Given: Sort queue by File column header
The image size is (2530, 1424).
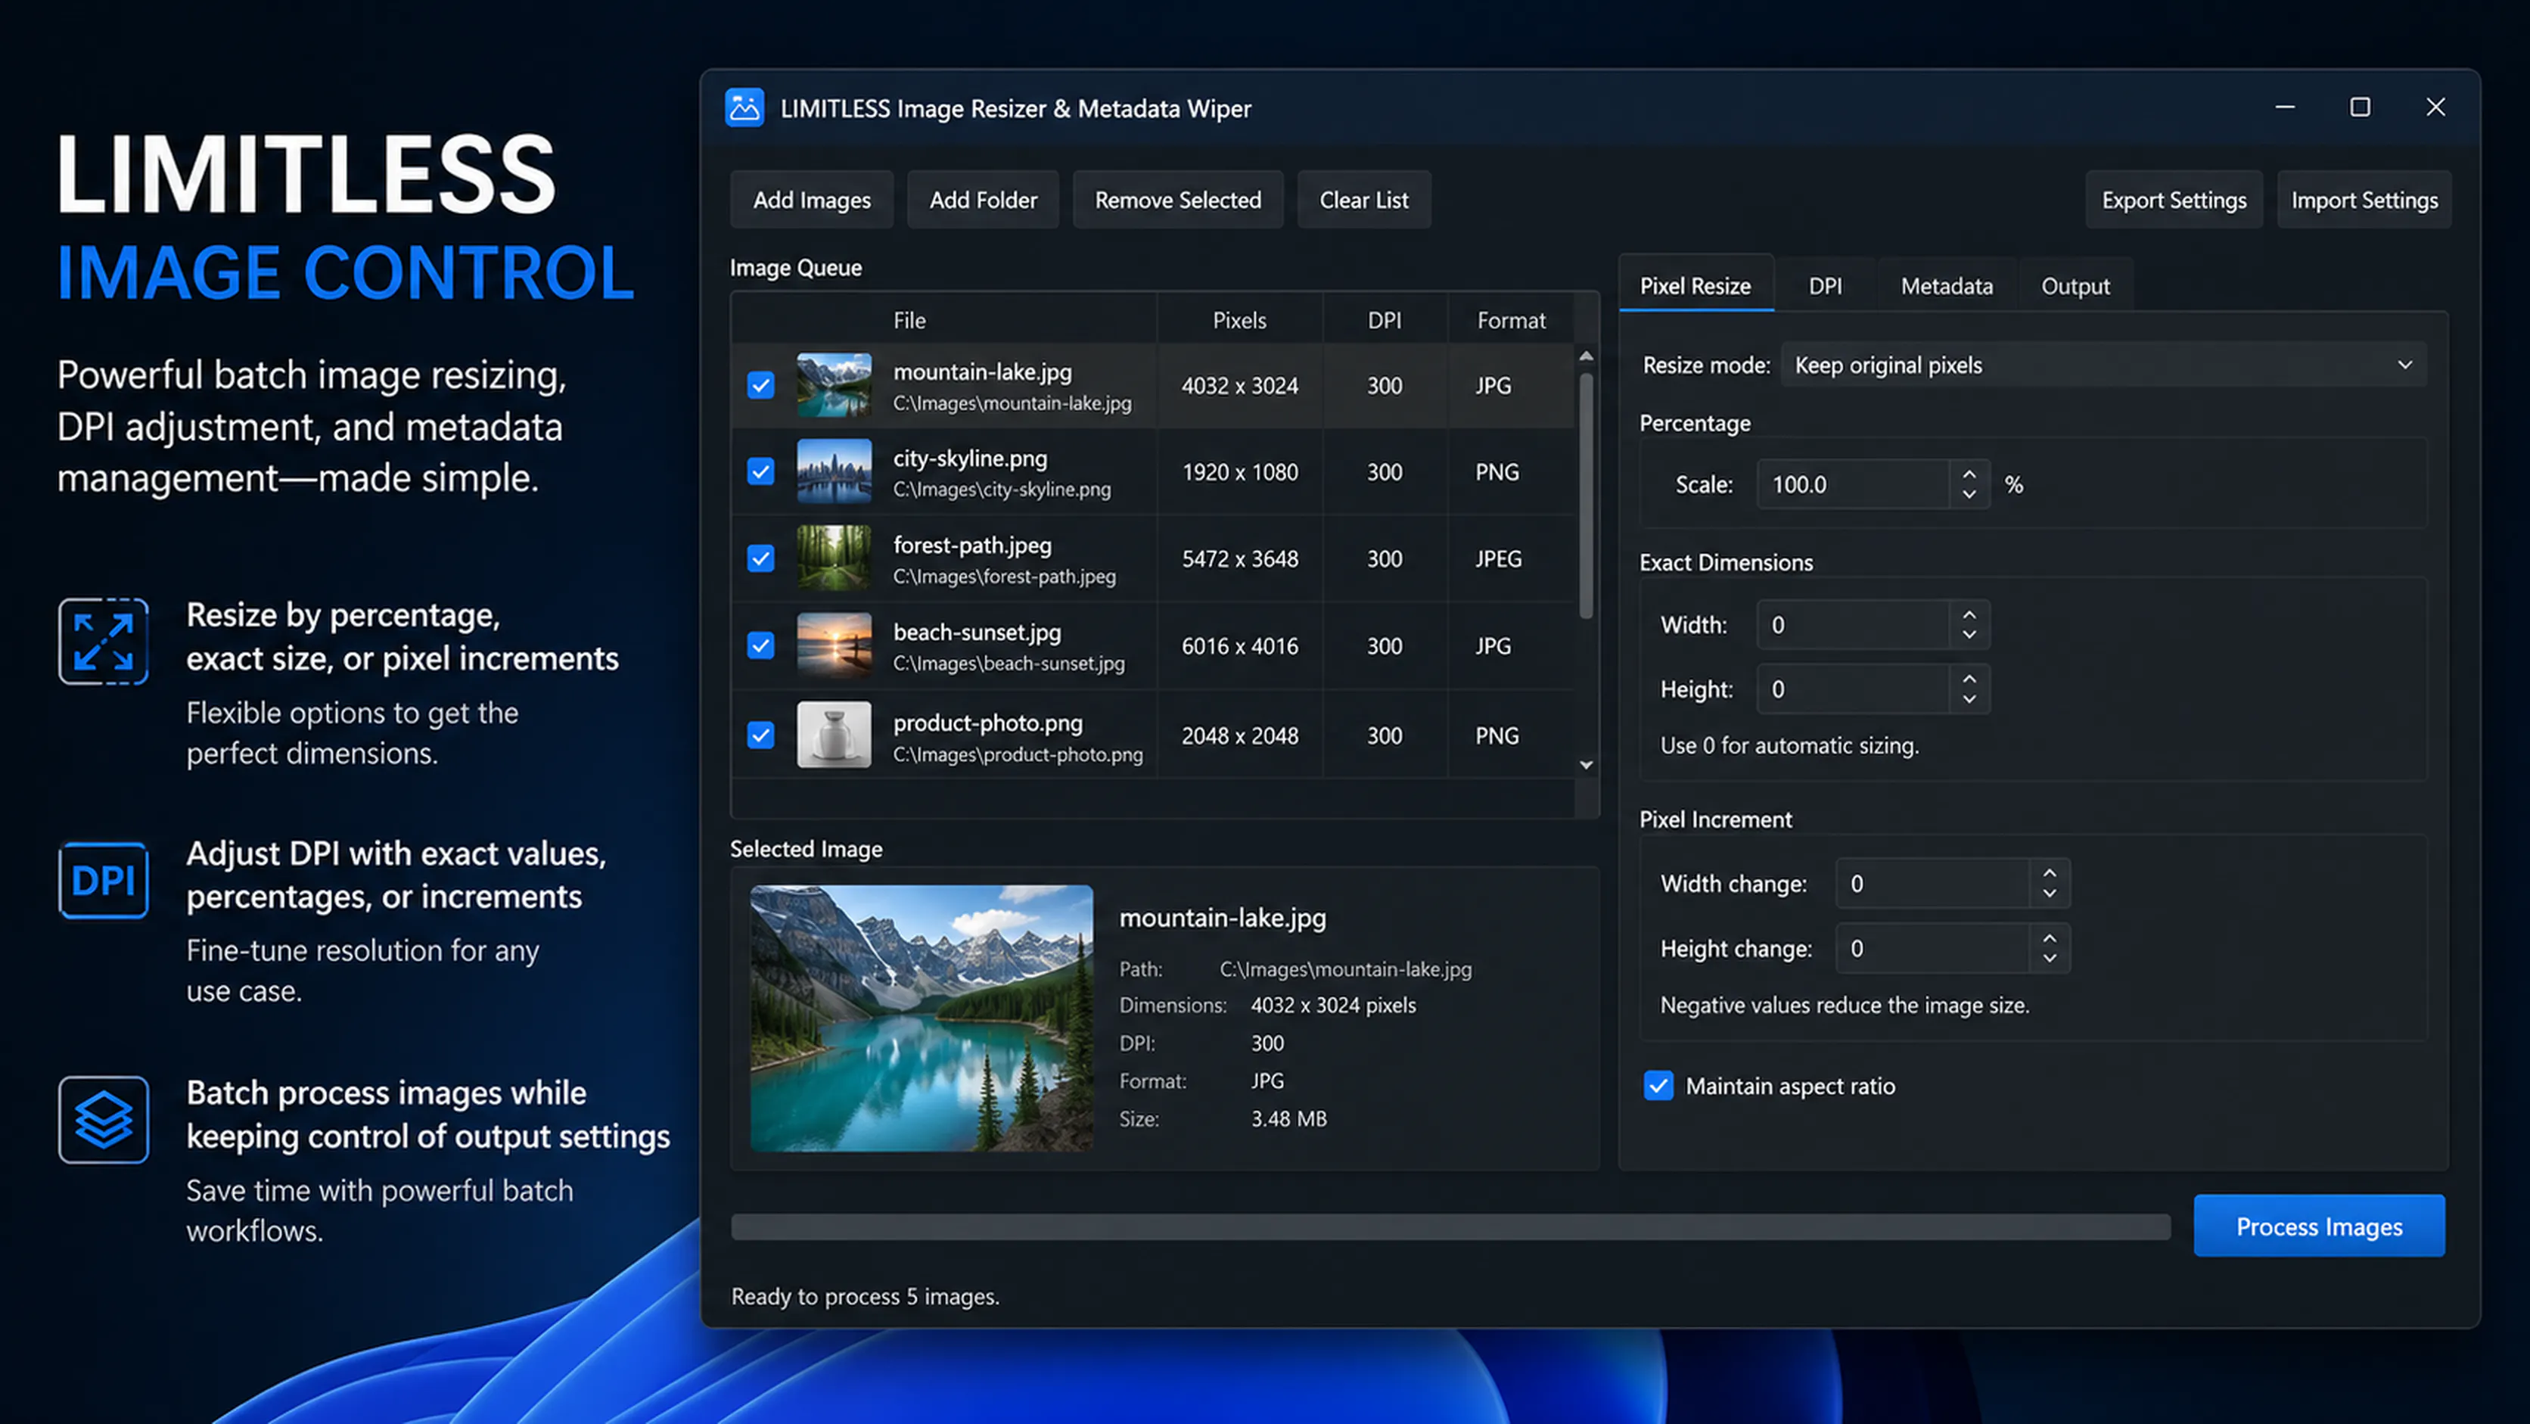Looking at the screenshot, I should [x=909, y=320].
